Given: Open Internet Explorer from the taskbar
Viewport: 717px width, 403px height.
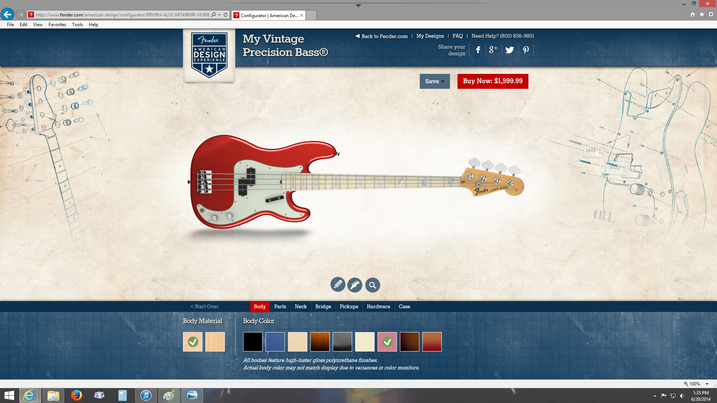Looking at the screenshot, I should (29, 396).
